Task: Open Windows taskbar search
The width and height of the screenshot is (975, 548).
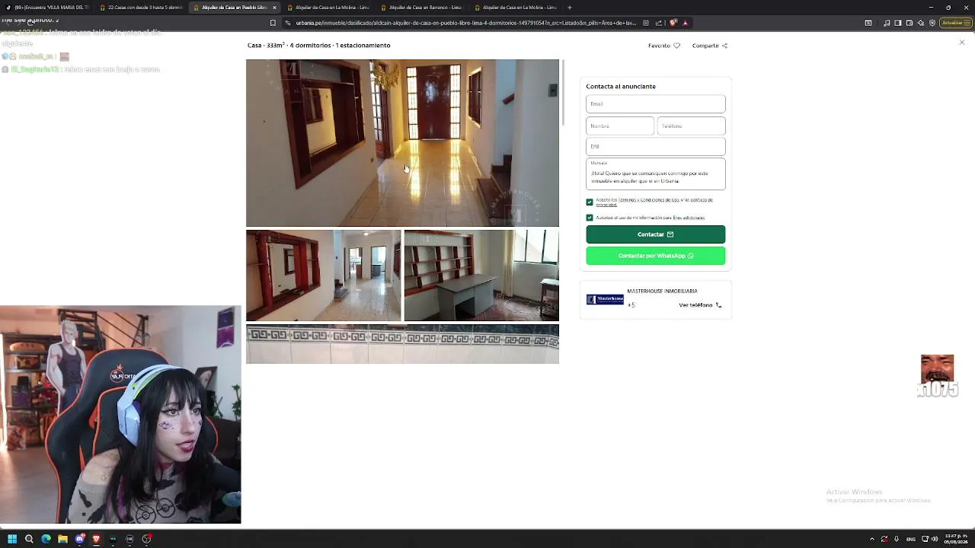Action: 29,539
